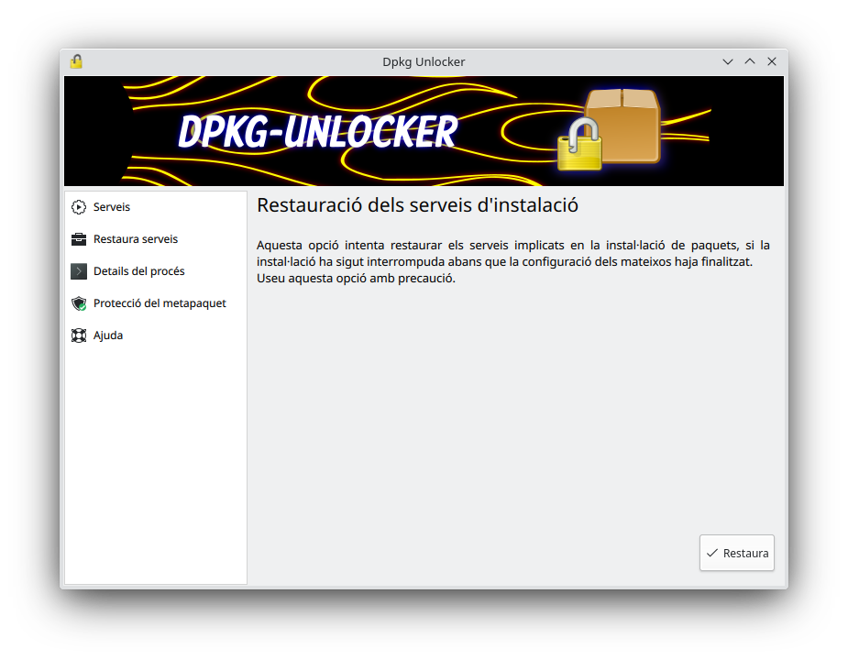Maximize the Dpkg Unlocker window
This screenshot has width=848, height=660.
[x=750, y=61]
